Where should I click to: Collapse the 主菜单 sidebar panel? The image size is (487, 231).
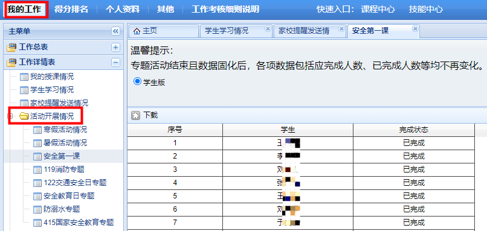click(115, 31)
